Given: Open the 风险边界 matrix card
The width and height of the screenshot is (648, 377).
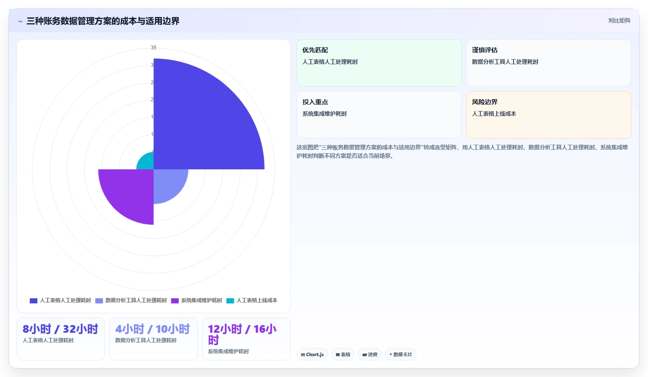Looking at the screenshot, I should click(x=549, y=115).
